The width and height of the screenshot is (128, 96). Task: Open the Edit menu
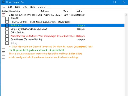pyautogui.click(x=10, y=7)
